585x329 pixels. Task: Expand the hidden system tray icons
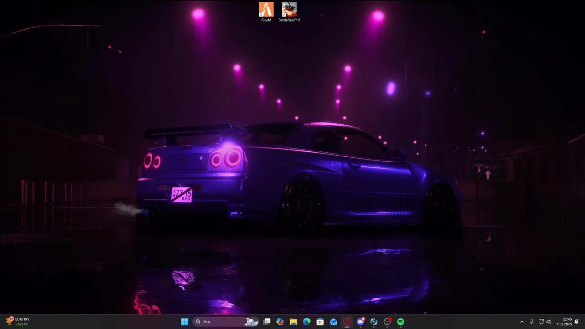522,322
